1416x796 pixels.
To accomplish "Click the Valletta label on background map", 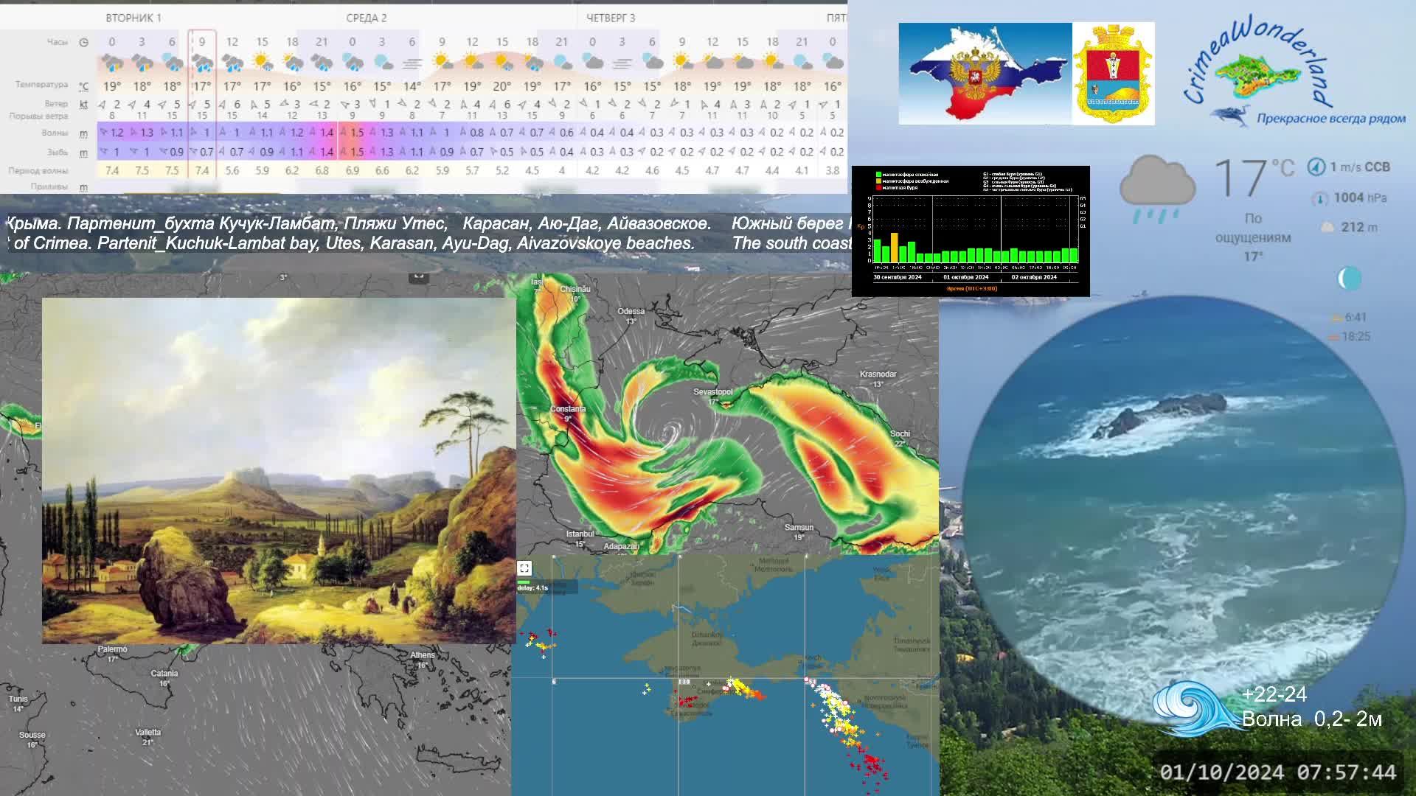I will (x=148, y=733).
